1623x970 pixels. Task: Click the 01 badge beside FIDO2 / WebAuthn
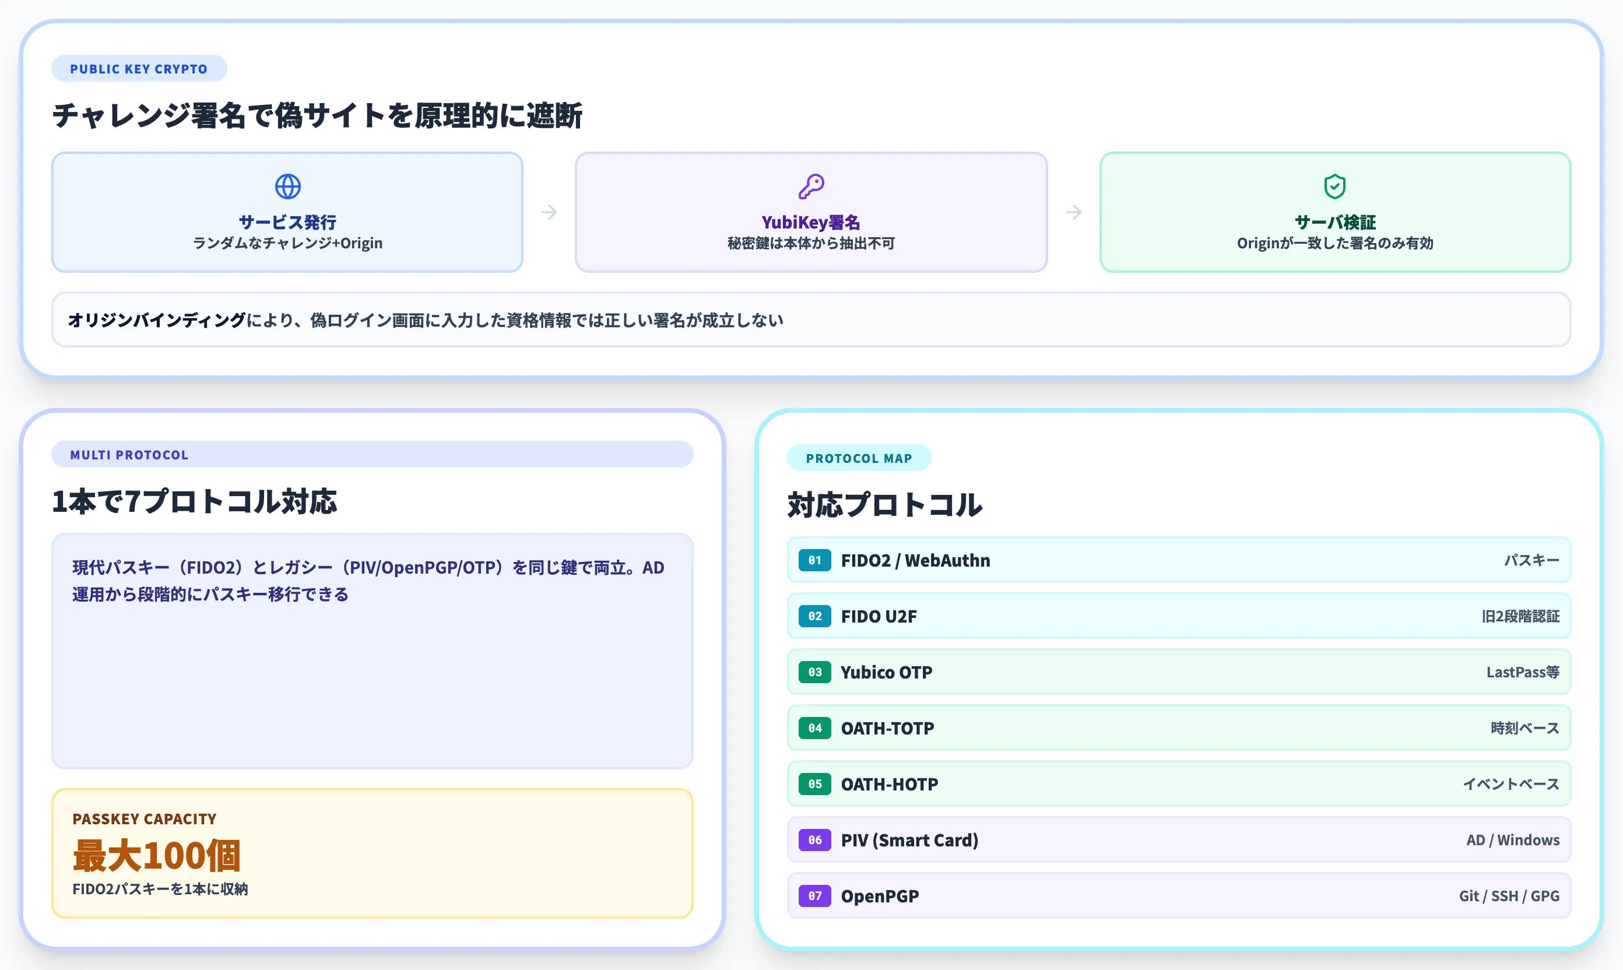[x=814, y=560]
